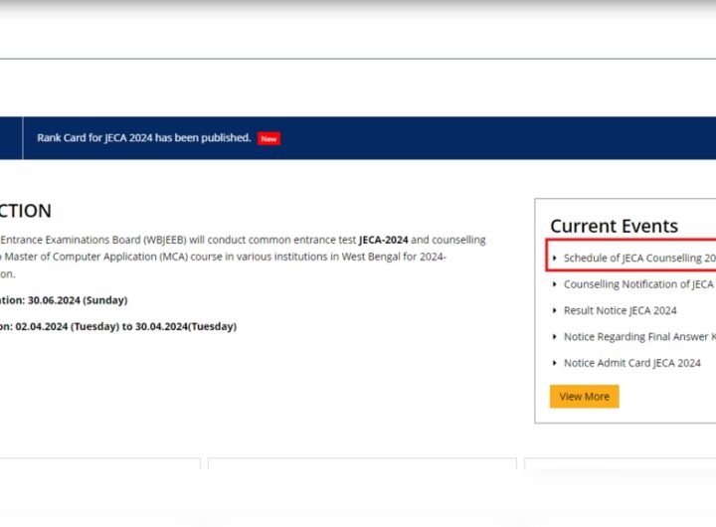Click arrow bullet beside Schedule of JECA Counselling
Viewport: 716px width, 527px height.
click(555, 259)
